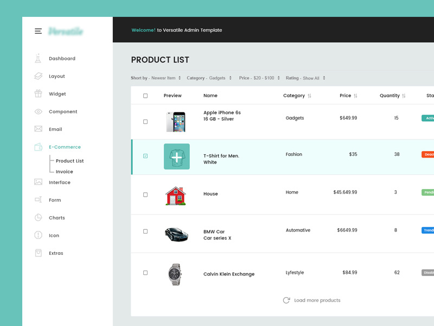This screenshot has width=434, height=326.
Task: Open the Product List menu entry
Action: pos(69,160)
